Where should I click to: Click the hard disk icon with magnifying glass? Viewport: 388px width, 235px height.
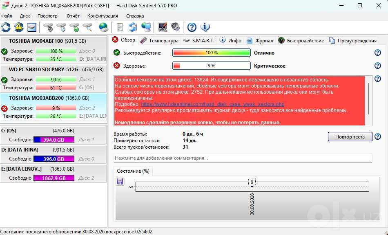tap(87, 27)
